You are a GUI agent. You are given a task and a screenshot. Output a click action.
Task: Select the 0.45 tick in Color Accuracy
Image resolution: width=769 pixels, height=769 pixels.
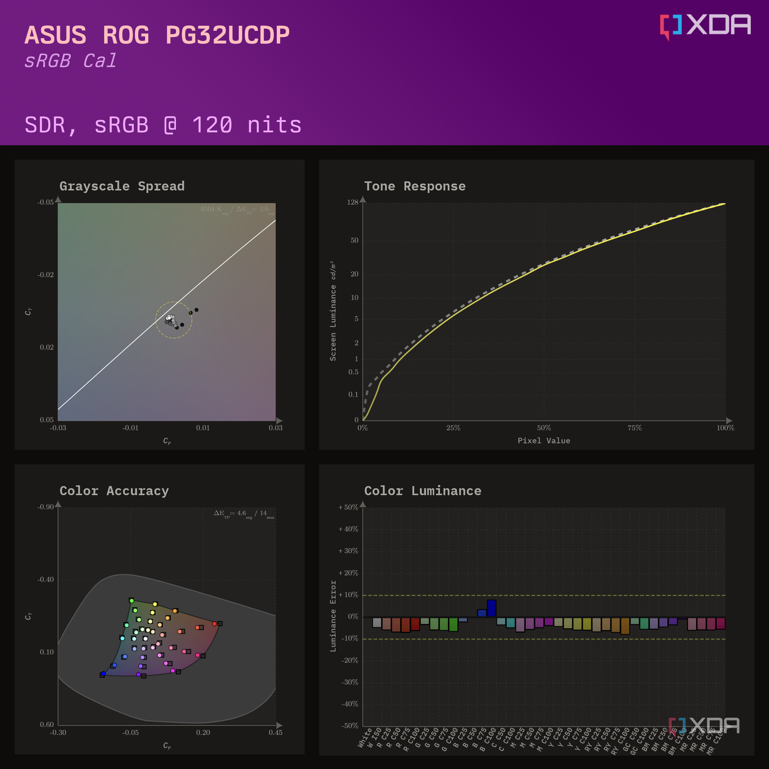point(275,733)
